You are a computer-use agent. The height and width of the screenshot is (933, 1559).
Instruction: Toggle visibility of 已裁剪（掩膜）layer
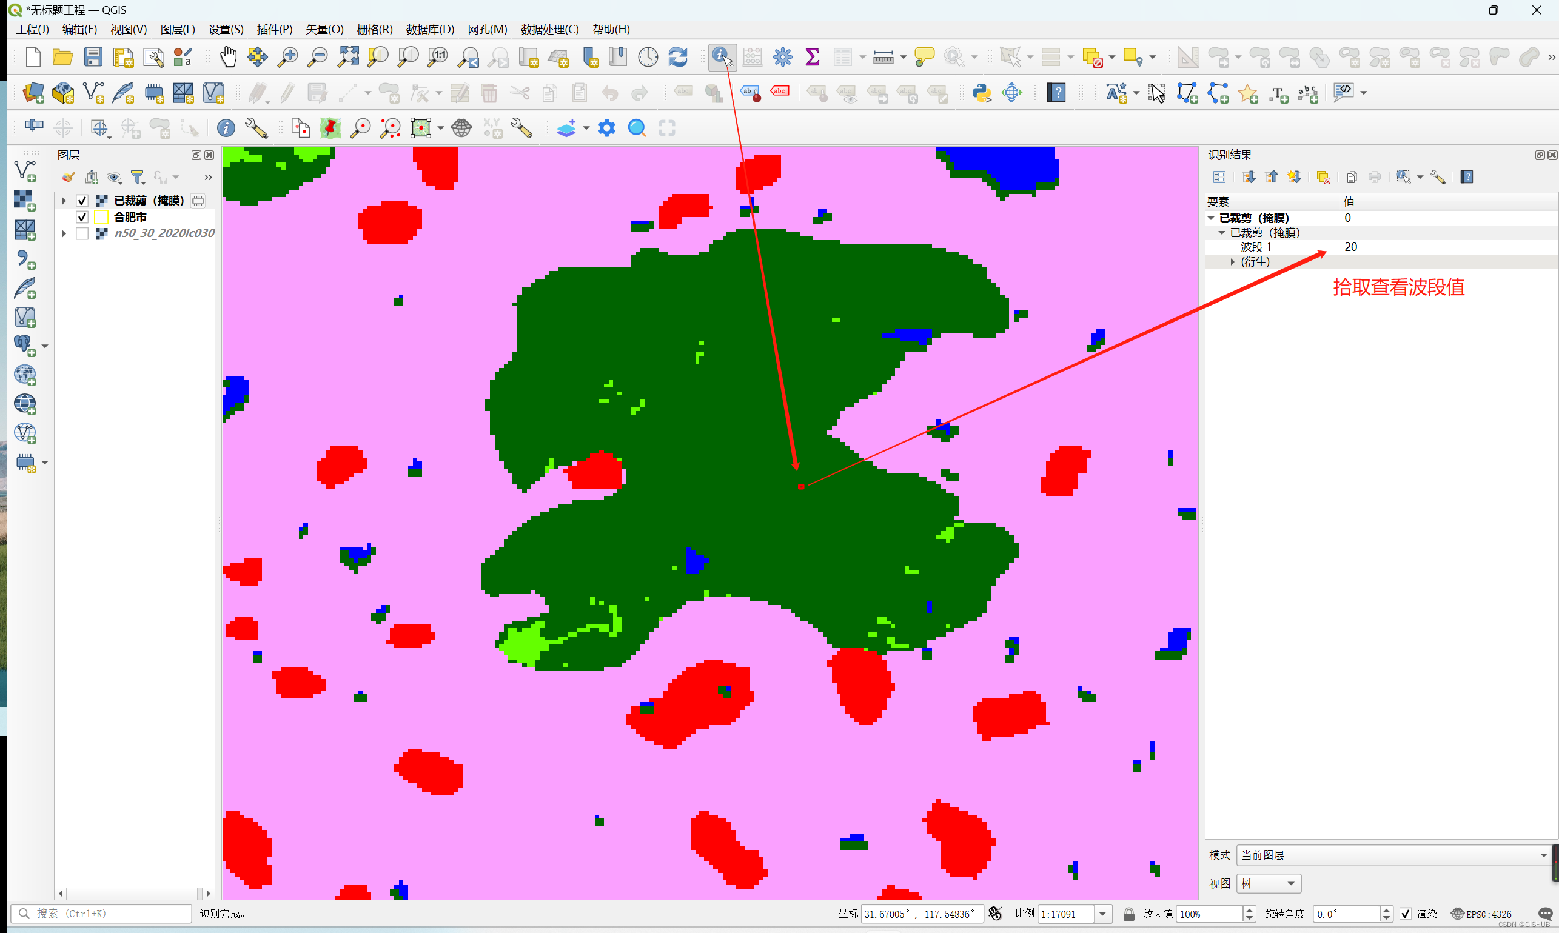[82, 201]
